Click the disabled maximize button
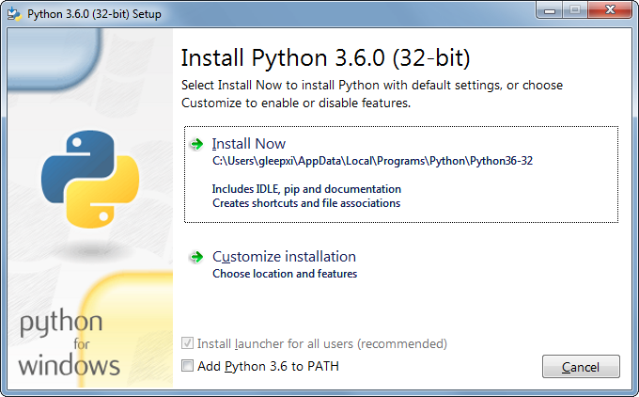This screenshot has height=397, width=639. (x=575, y=9)
